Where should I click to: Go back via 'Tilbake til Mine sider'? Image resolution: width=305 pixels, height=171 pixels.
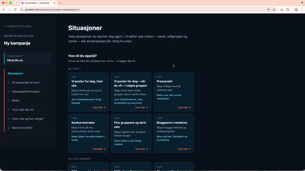pyautogui.click(x=18, y=26)
